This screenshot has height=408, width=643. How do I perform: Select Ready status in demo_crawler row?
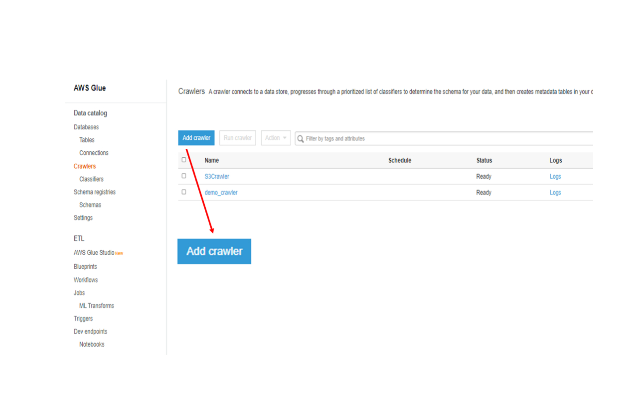click(x=483, y=193)
